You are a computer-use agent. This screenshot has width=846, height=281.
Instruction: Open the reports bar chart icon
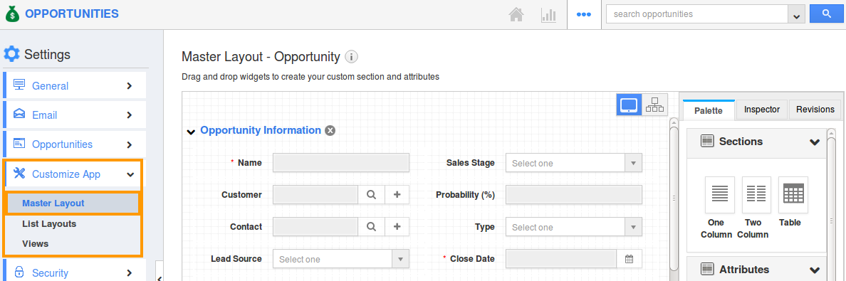click(x=548, y=14)
